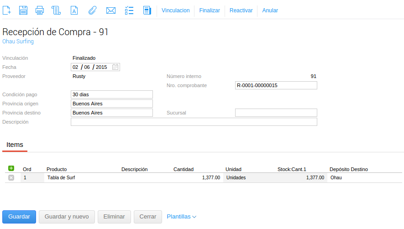Add a new item row with green plus

pyautogui.click(x=11, y=168)
